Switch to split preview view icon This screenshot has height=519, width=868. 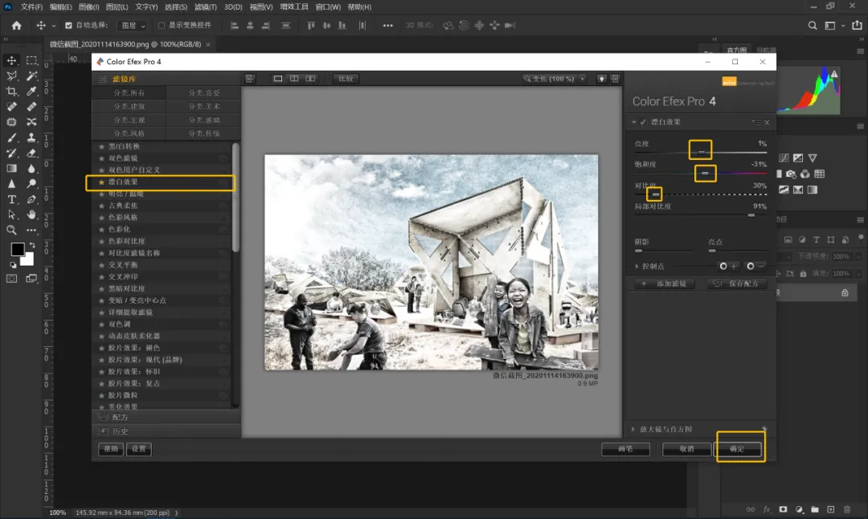[294, 79]
